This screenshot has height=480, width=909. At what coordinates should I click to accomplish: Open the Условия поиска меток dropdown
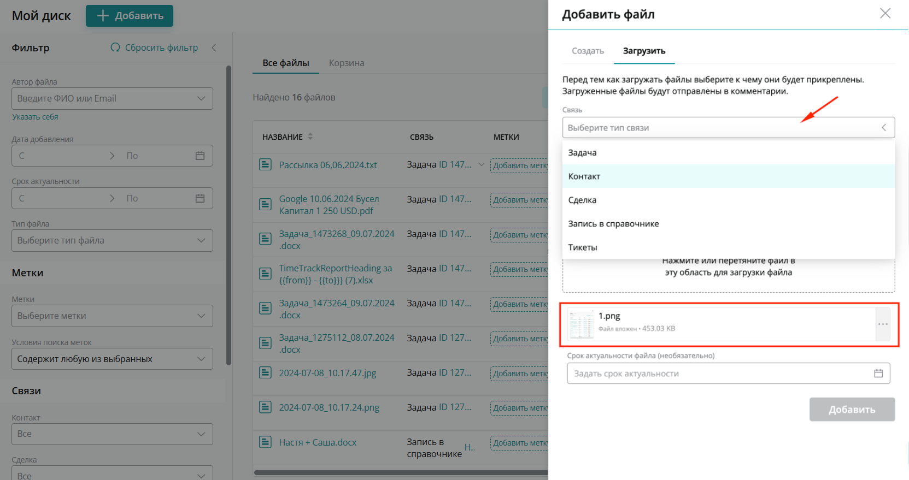point(201,359)
